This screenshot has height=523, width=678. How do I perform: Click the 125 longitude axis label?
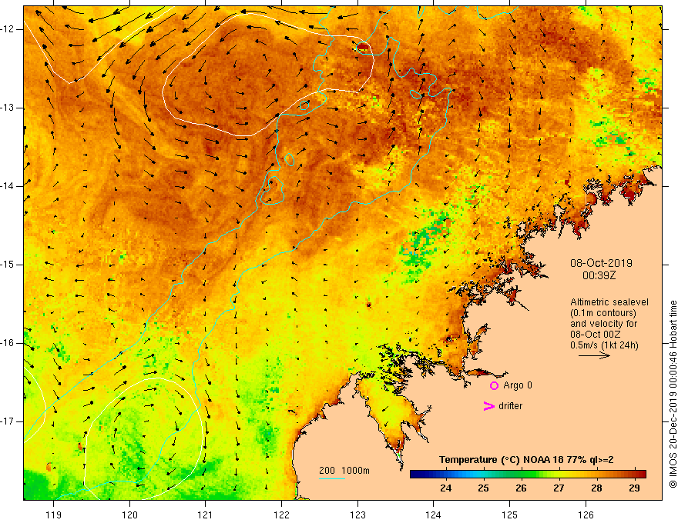pos(510,515)
